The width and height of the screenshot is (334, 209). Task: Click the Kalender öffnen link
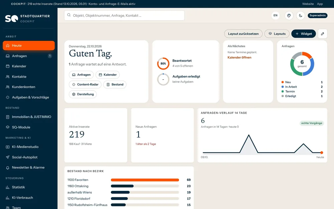pyautogui.click(x=239, y=58)
